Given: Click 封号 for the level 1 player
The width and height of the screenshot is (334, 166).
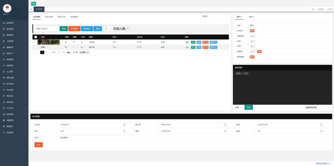Looking at the screenshot, I should [193, 47].
